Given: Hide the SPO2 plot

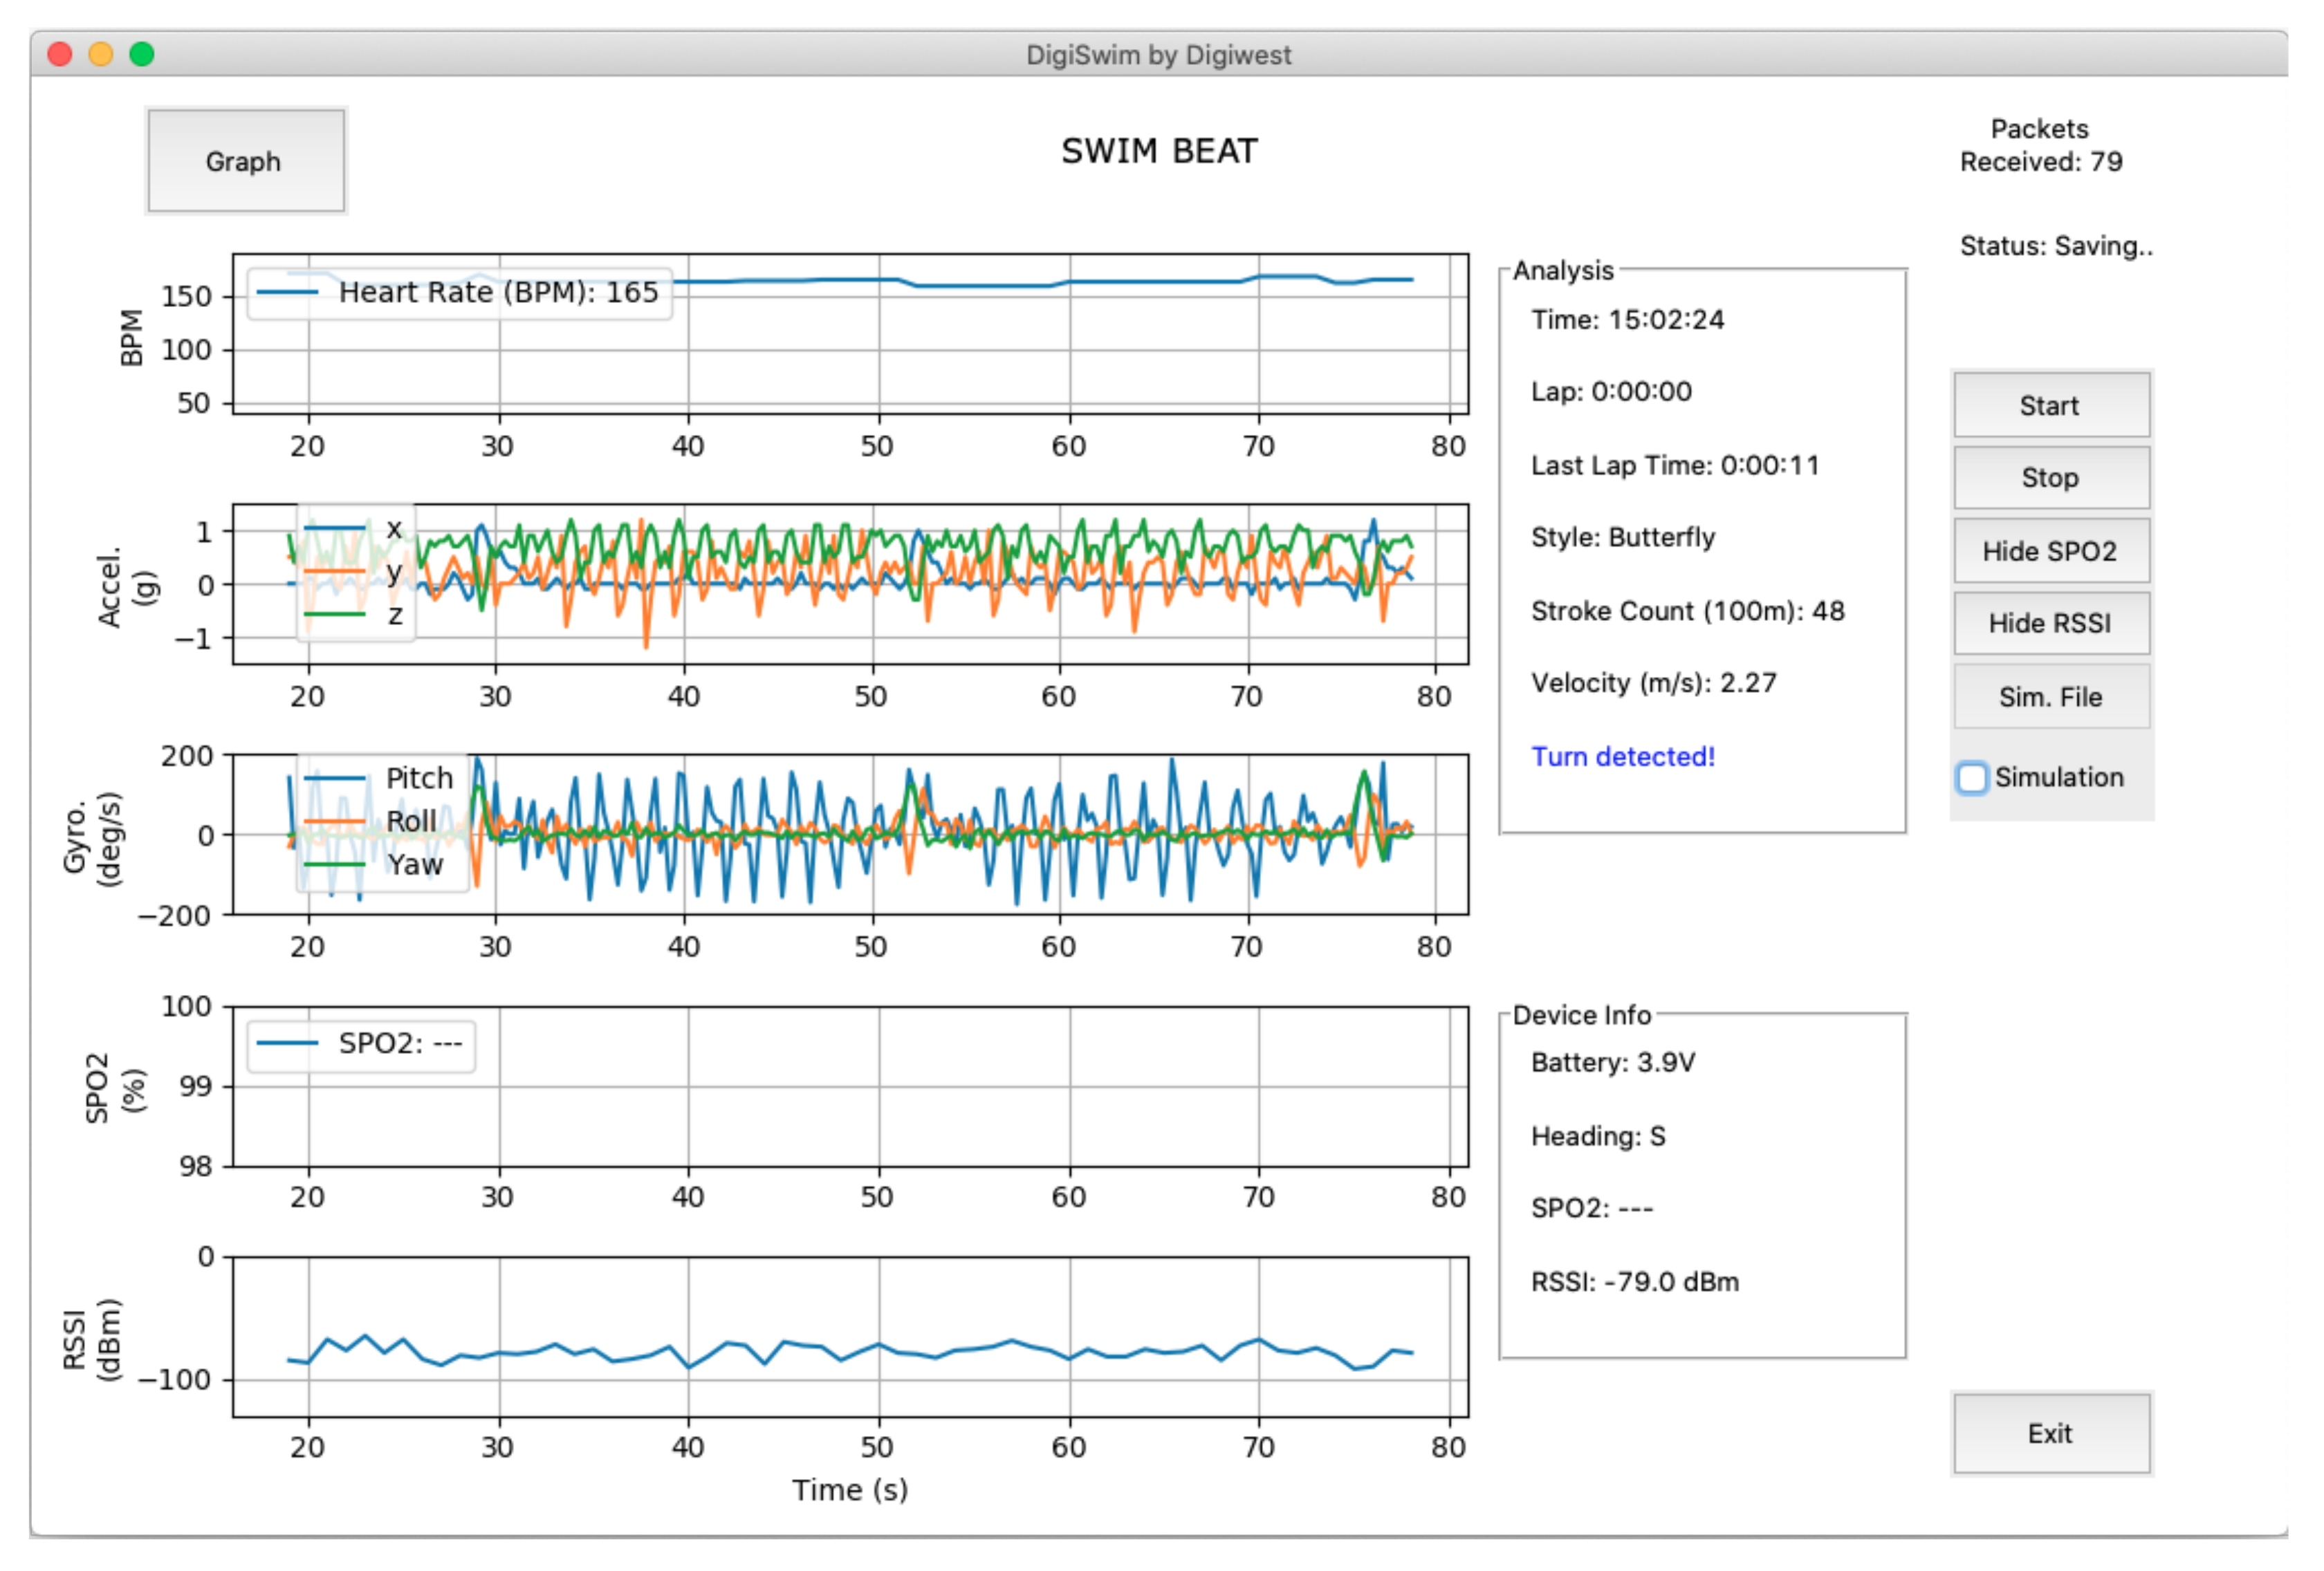Looking at the screenshot, I should point(2050,551).
